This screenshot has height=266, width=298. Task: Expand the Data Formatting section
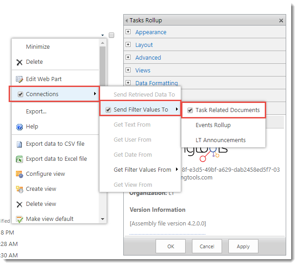[128, 83]
